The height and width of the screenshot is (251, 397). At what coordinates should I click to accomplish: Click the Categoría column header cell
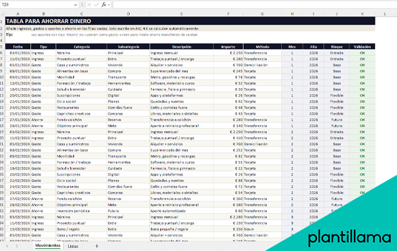pyautogui.click(x=81, y=46)
